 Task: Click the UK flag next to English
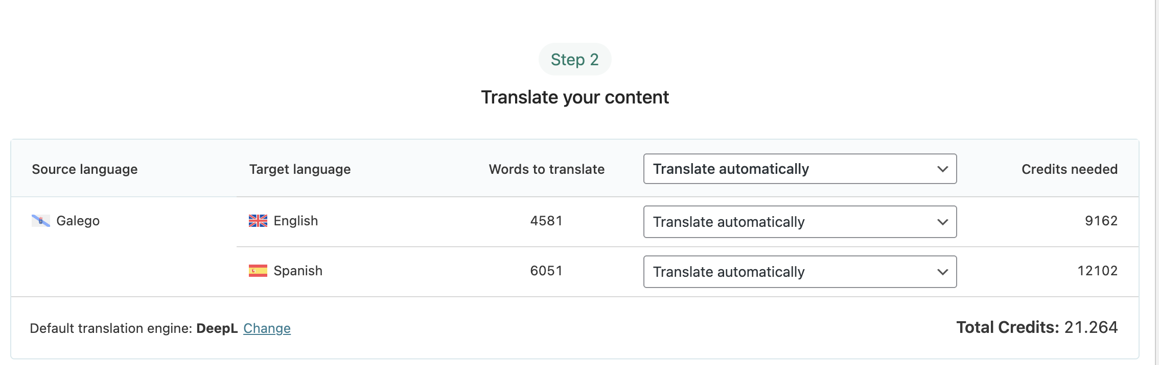tap(258, 221)
